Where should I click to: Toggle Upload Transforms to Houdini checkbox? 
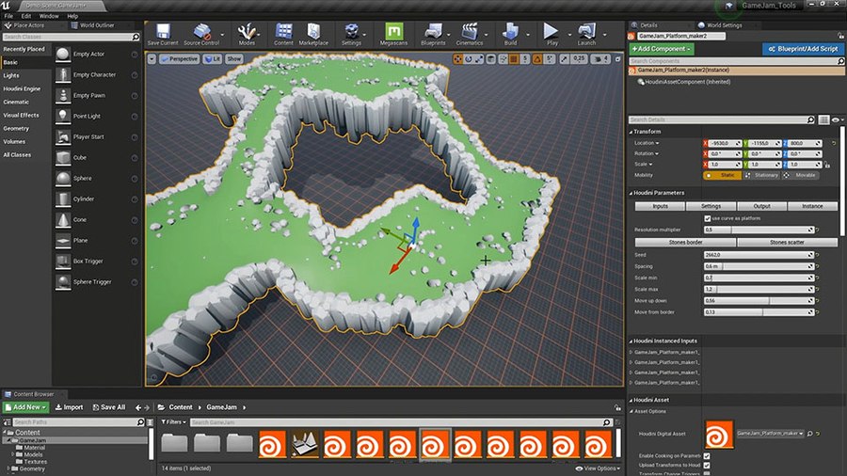pos(707,465)
